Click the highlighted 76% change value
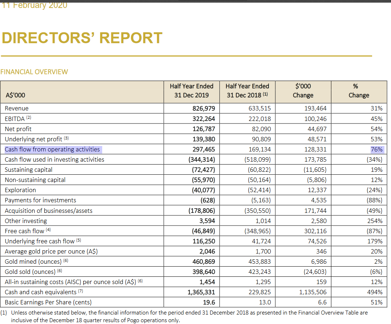The height and width of the screenshot is (324, 391). coord(376,149)
